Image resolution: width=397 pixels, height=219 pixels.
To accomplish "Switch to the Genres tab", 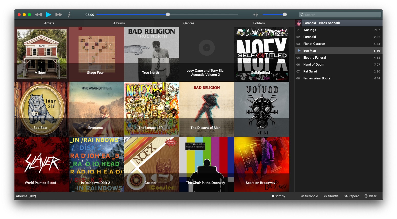I will [x=189, y=23].
